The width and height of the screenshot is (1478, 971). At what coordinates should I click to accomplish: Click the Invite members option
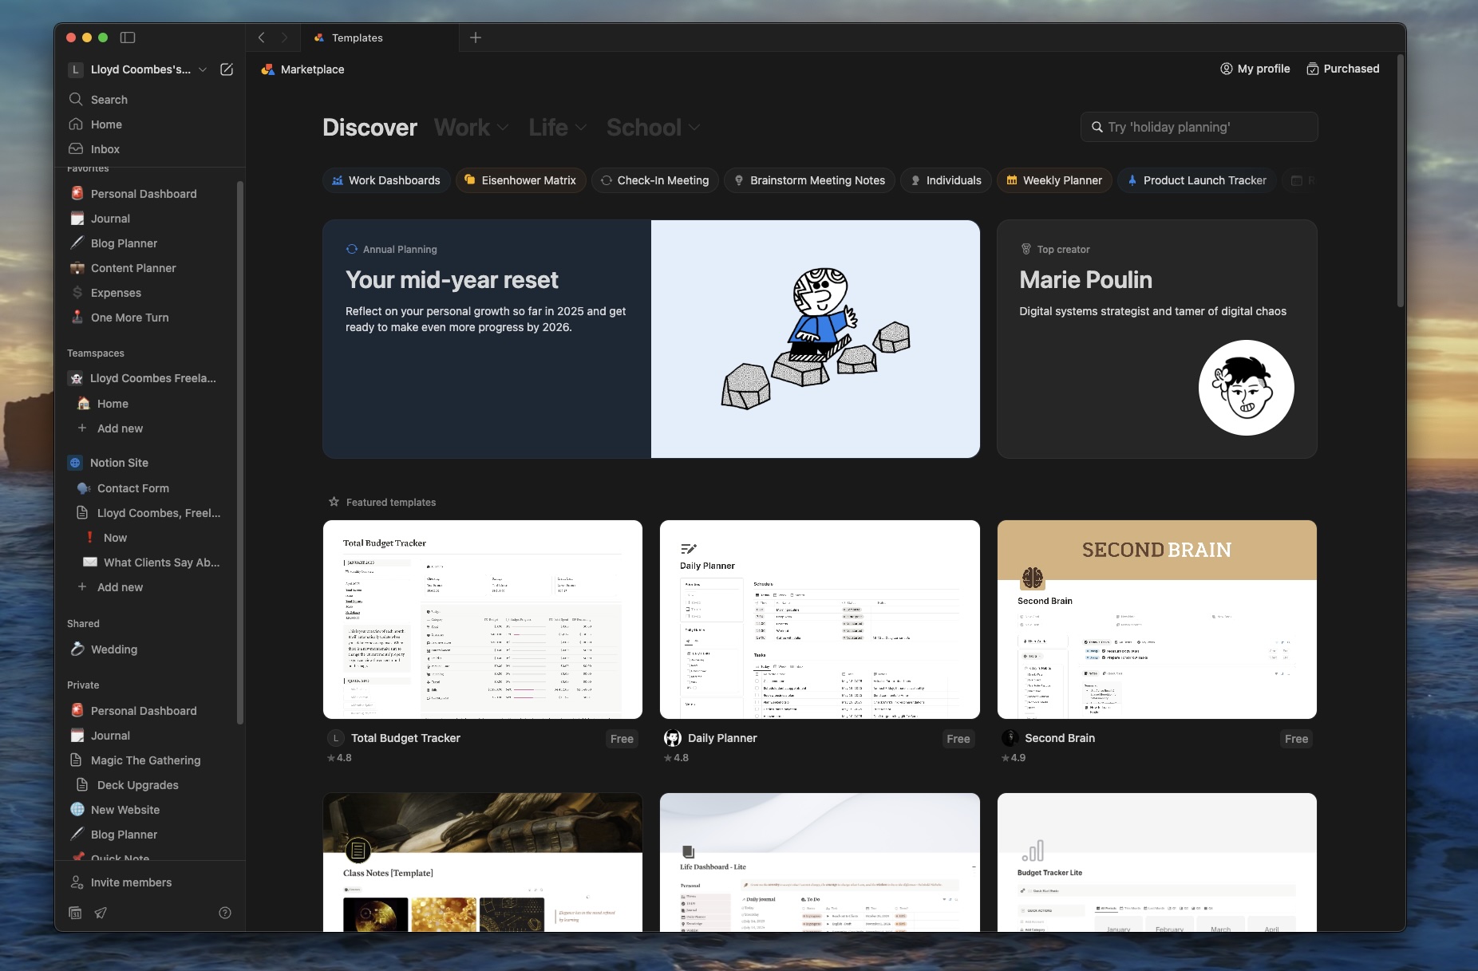click(x=130, y=882)
